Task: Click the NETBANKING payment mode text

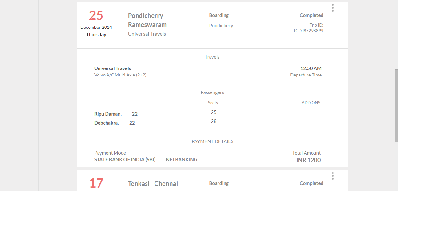Action: (x=181, y=160)
